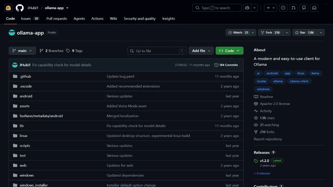The width and height of the screenshot is (333, 187).
Task: Click the fork icon beside 216 forks
Action: pyautogui.click(x=256, y=132)
